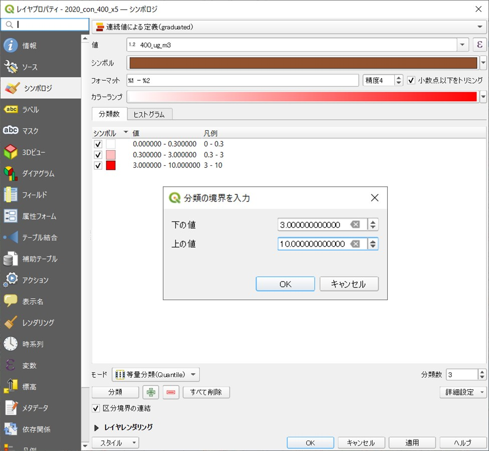The height and width of the screenshot is (451, 489).
Task: Click the white swatch of class 0 - 0.3
Action: click(111, 144)
